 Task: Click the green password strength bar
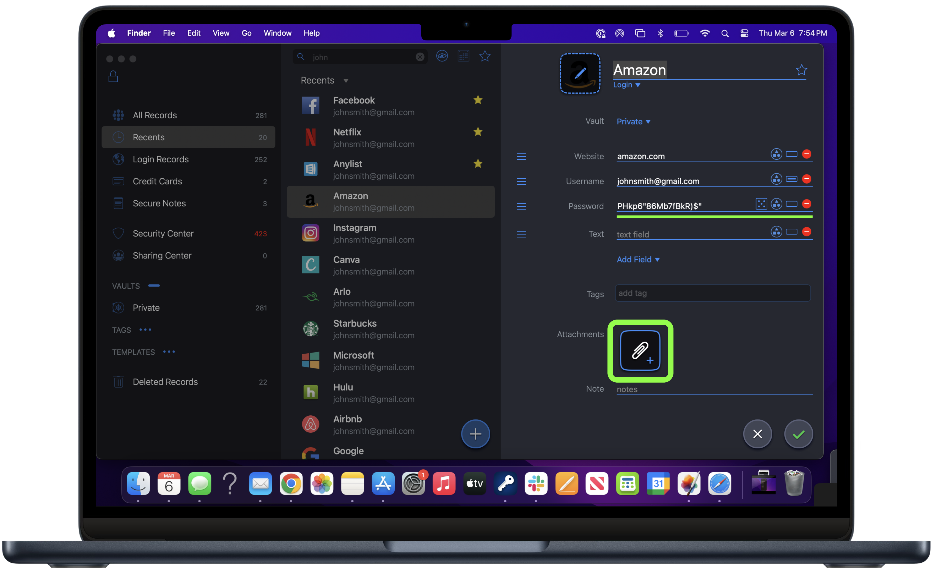(714, 216)
